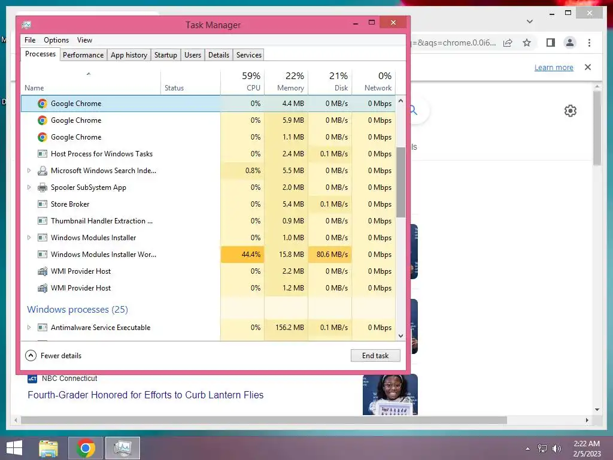Toggle Chrome side panel icon

551,43
